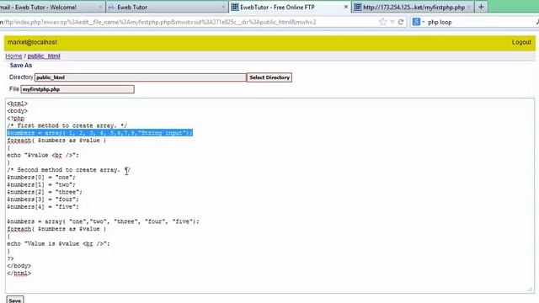Open the address bar history dropdown arrow
Screen dimensions: 539x303
[x=392, y=22]
